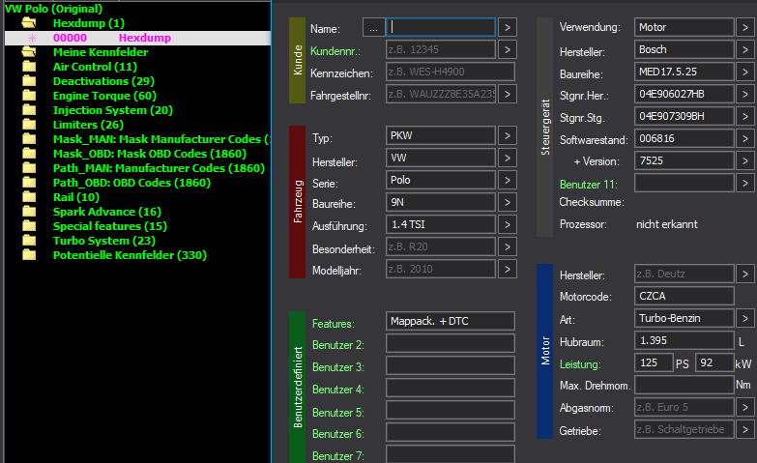The height and width of the screenshot is (463, 757).
Task: Click the green Features label
Action: coord(334,324)
